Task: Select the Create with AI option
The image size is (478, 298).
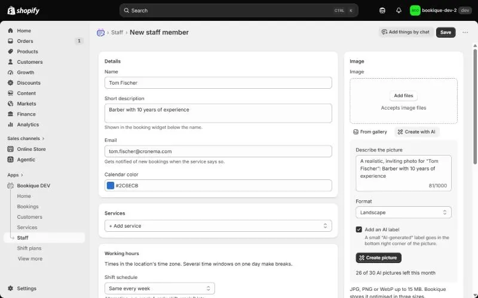Action: coord(416,132)
